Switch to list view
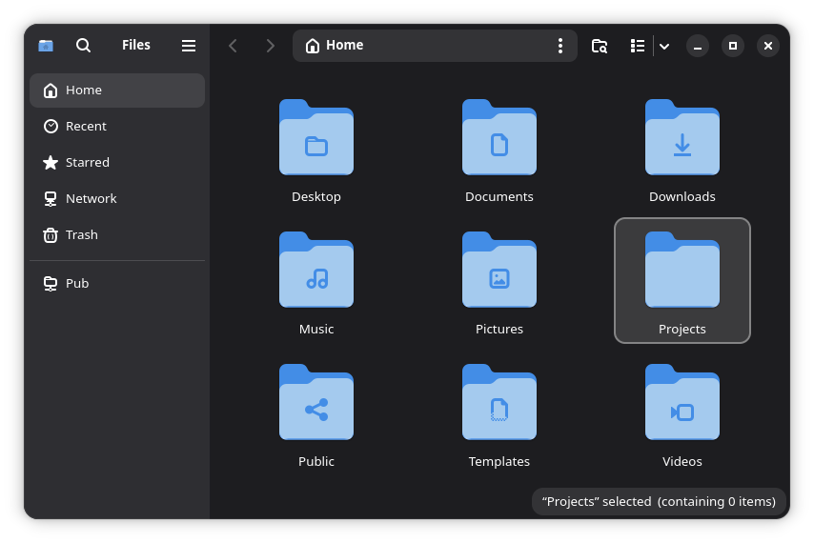 (x=638, y=46)
